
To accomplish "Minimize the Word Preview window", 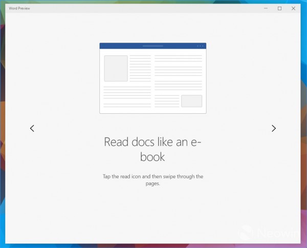I will tap(266, 8).
